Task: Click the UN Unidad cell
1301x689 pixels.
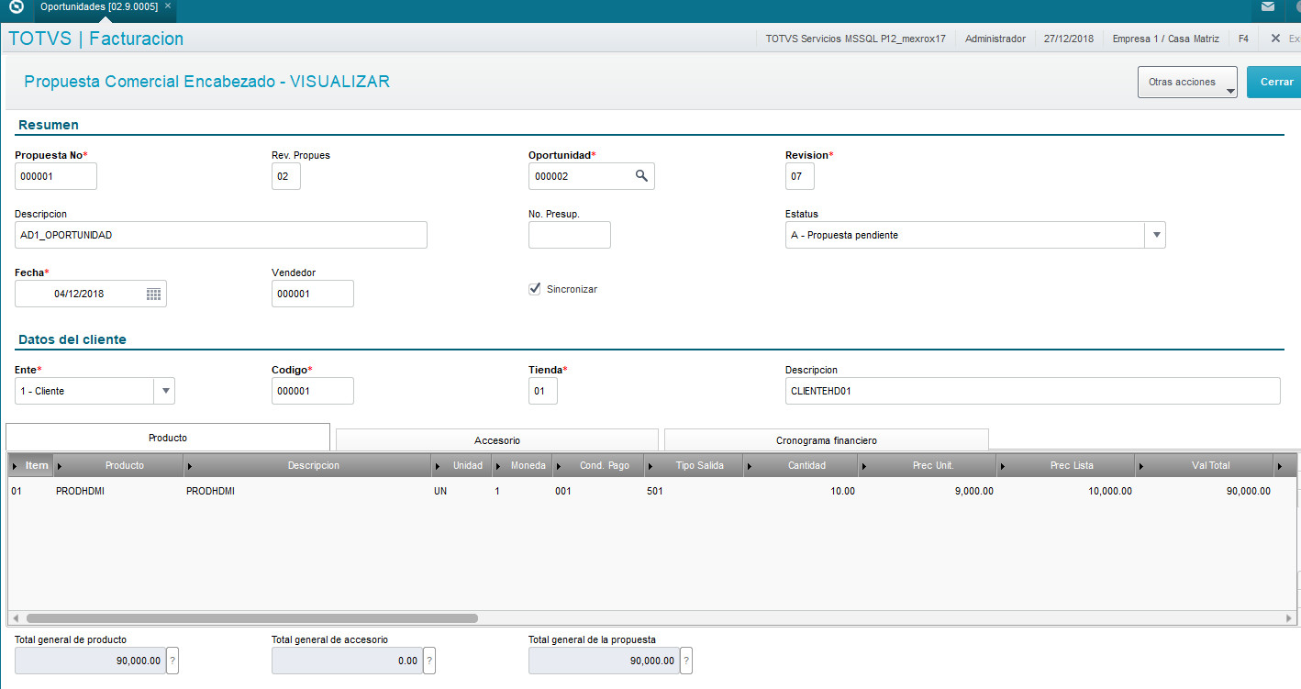Action: click(440, 491)
